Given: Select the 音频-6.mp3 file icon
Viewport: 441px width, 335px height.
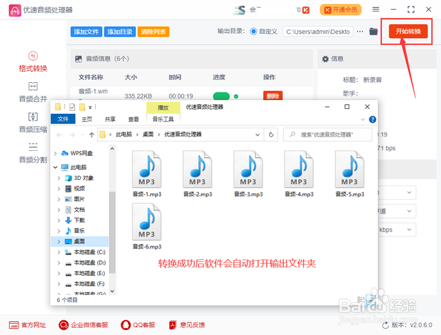Looking at the screenshot, I should point(147,222).
